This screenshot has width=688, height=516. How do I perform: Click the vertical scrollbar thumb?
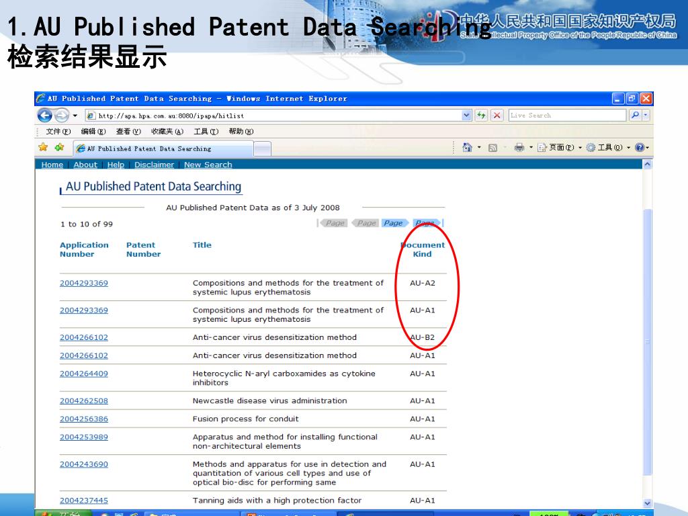[647, 342]
